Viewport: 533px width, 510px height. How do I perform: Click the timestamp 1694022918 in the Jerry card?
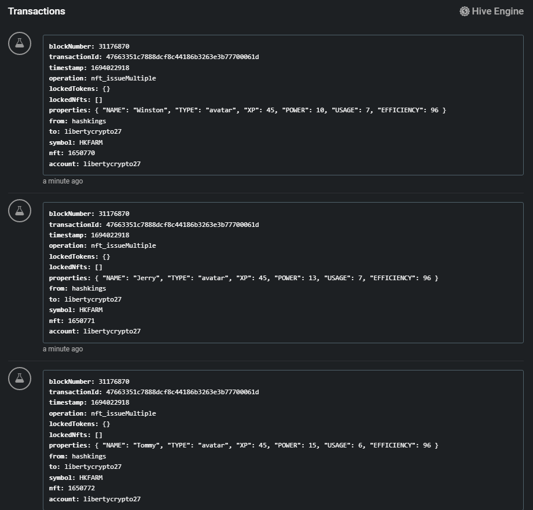89,235
